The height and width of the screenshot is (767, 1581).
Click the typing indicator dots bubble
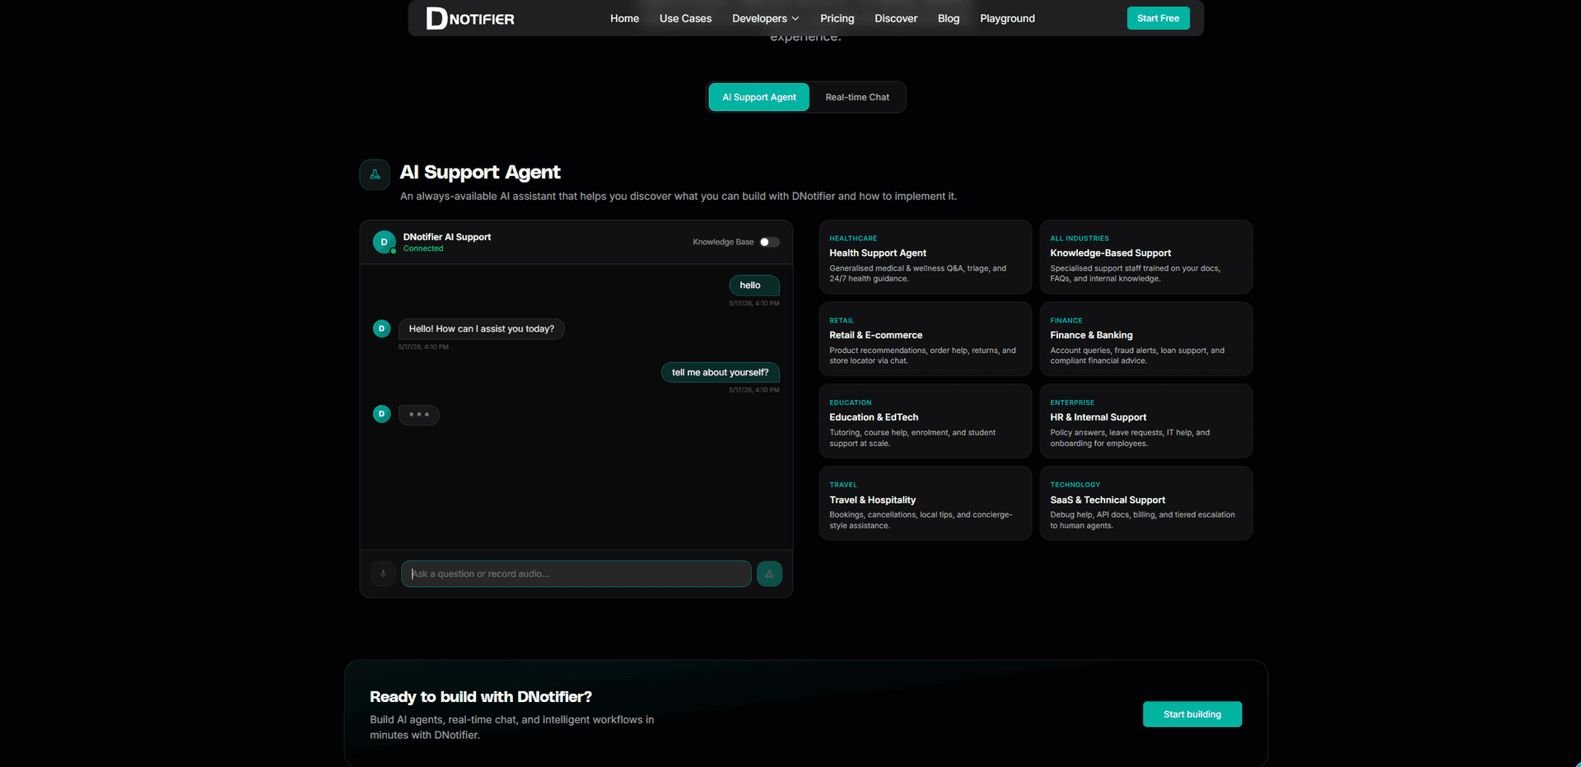(x=419, y=415)
